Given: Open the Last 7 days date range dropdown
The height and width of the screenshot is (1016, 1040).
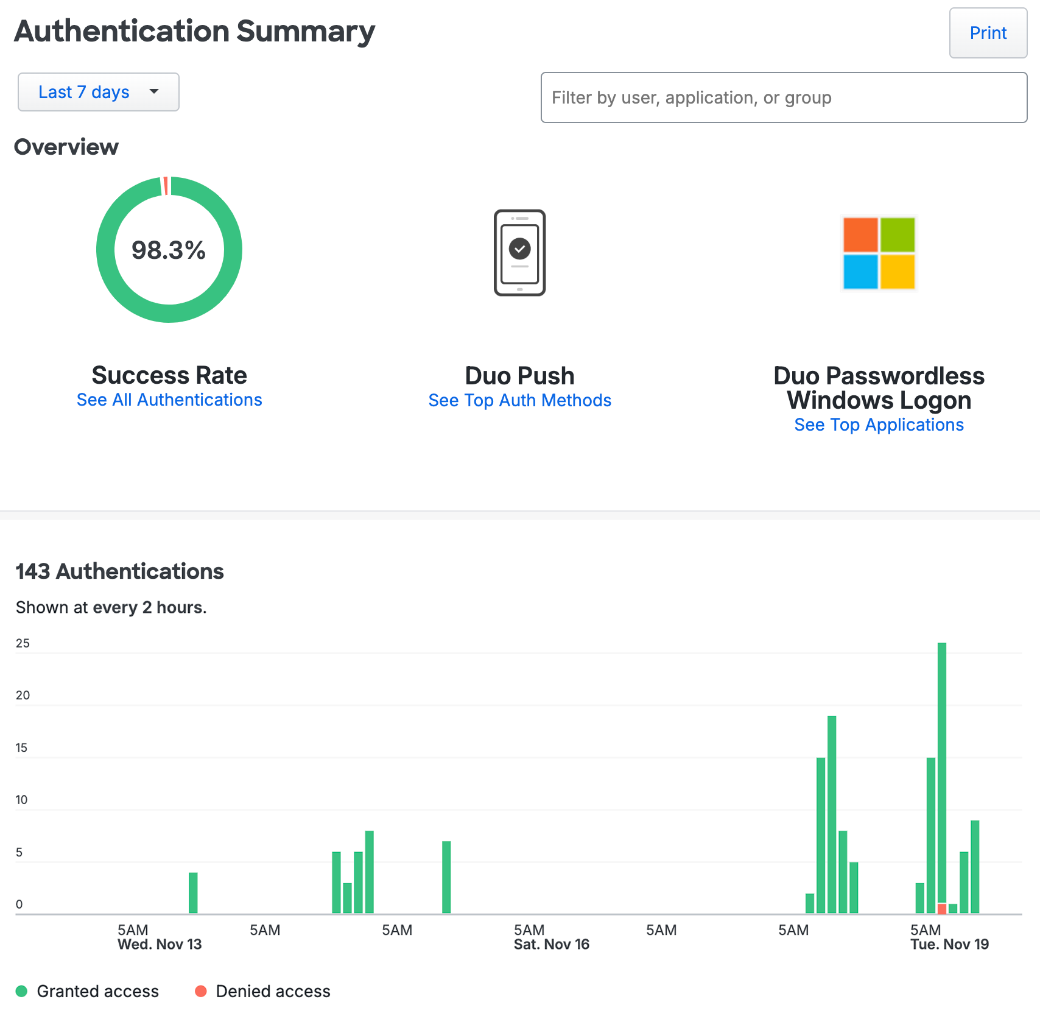Looking at the screenshot, I should pos(98,92).
